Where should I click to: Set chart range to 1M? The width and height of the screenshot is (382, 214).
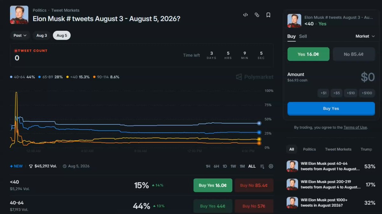242,166
